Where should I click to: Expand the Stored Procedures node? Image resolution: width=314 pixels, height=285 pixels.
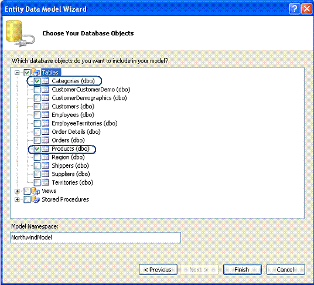pos(17,199)
